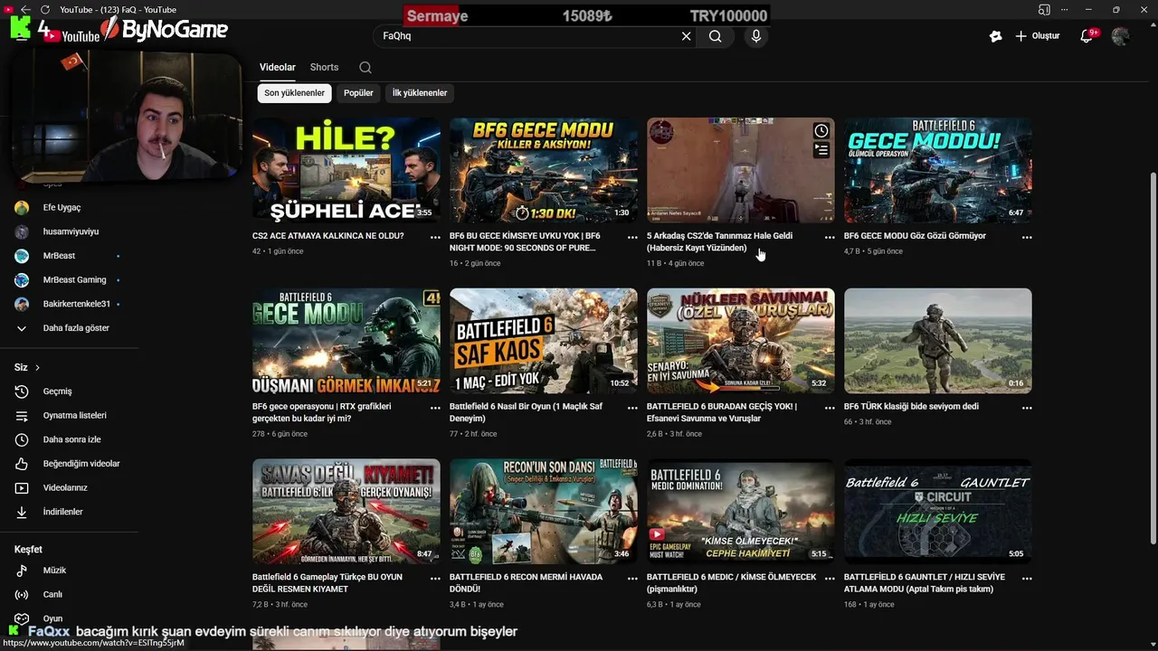Open Oynatma listeleri playlists icon

click(x=22, y=416)
